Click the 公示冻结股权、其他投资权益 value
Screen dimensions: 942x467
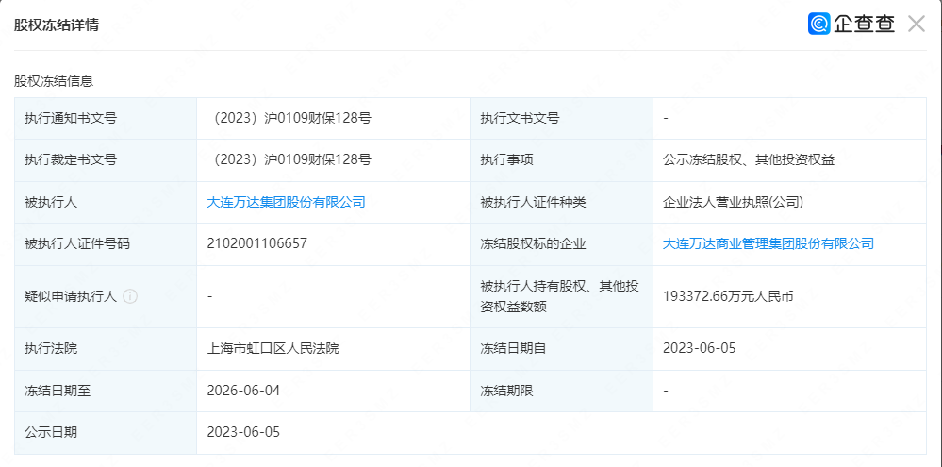tap(749, 159)
